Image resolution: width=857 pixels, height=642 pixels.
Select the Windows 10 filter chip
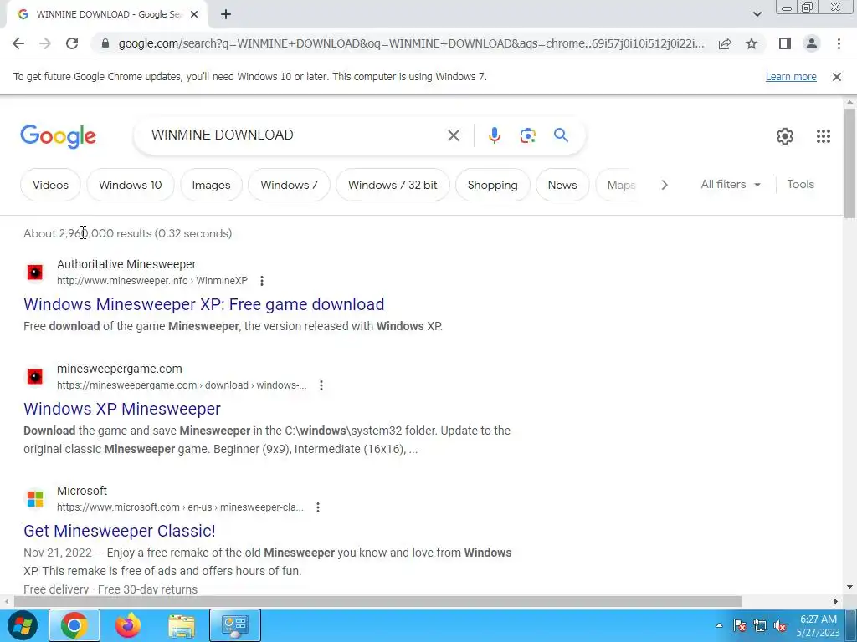point(130,185)
